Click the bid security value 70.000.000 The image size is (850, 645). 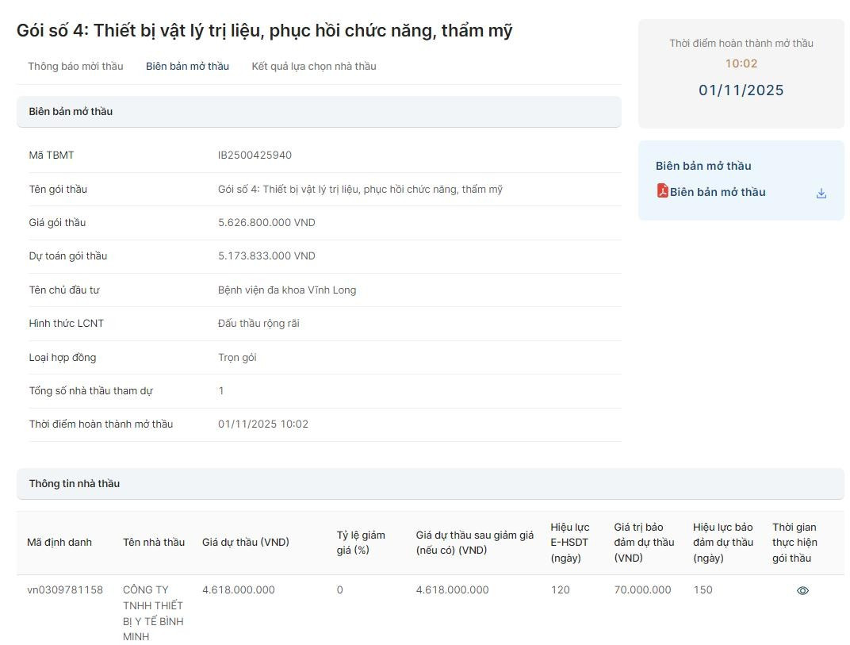pyautogui.click(x=642, y=589)
